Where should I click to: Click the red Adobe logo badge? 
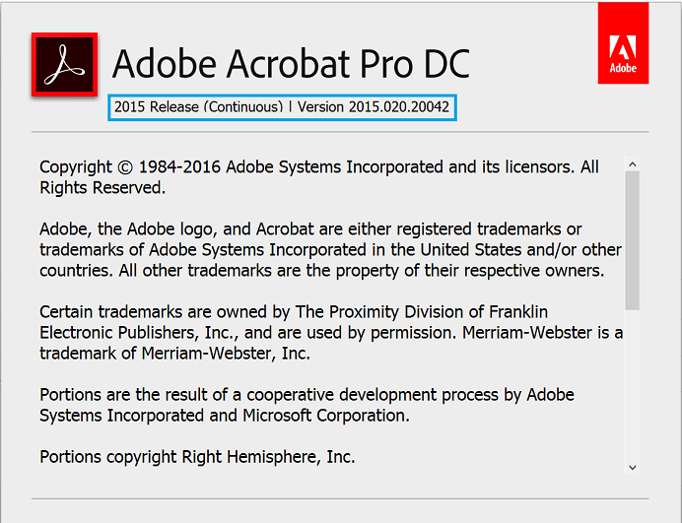pyautogui.click(x=623, y=42)
